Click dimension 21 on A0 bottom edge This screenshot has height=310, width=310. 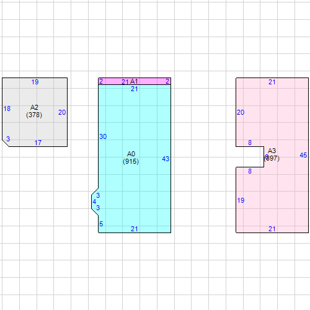point(135,229)
